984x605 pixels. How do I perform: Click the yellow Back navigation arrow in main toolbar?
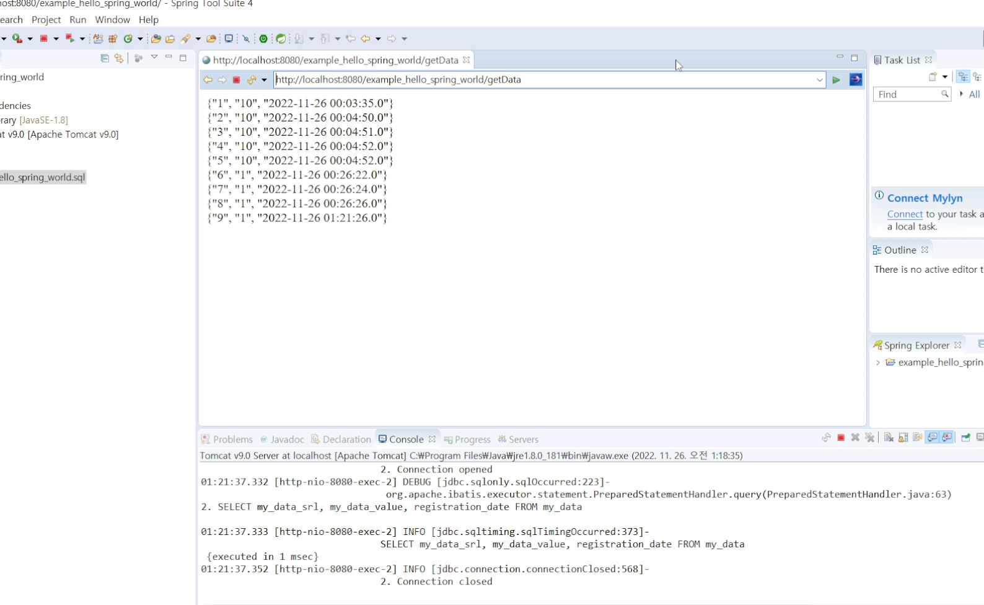click(x=366, y=38)
